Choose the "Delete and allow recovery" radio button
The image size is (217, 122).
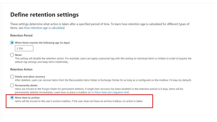tap(12, 77)
